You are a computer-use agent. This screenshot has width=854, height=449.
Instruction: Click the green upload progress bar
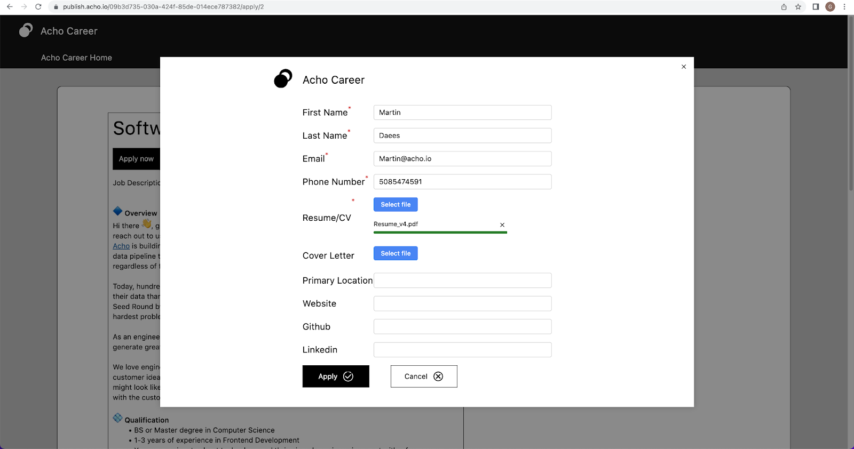coord(440,232)
